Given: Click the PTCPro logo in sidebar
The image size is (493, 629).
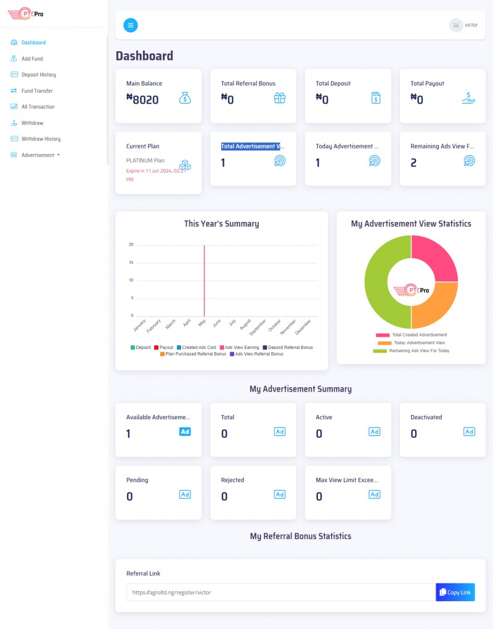Looking at the screenshot, I should pos(26,14).
